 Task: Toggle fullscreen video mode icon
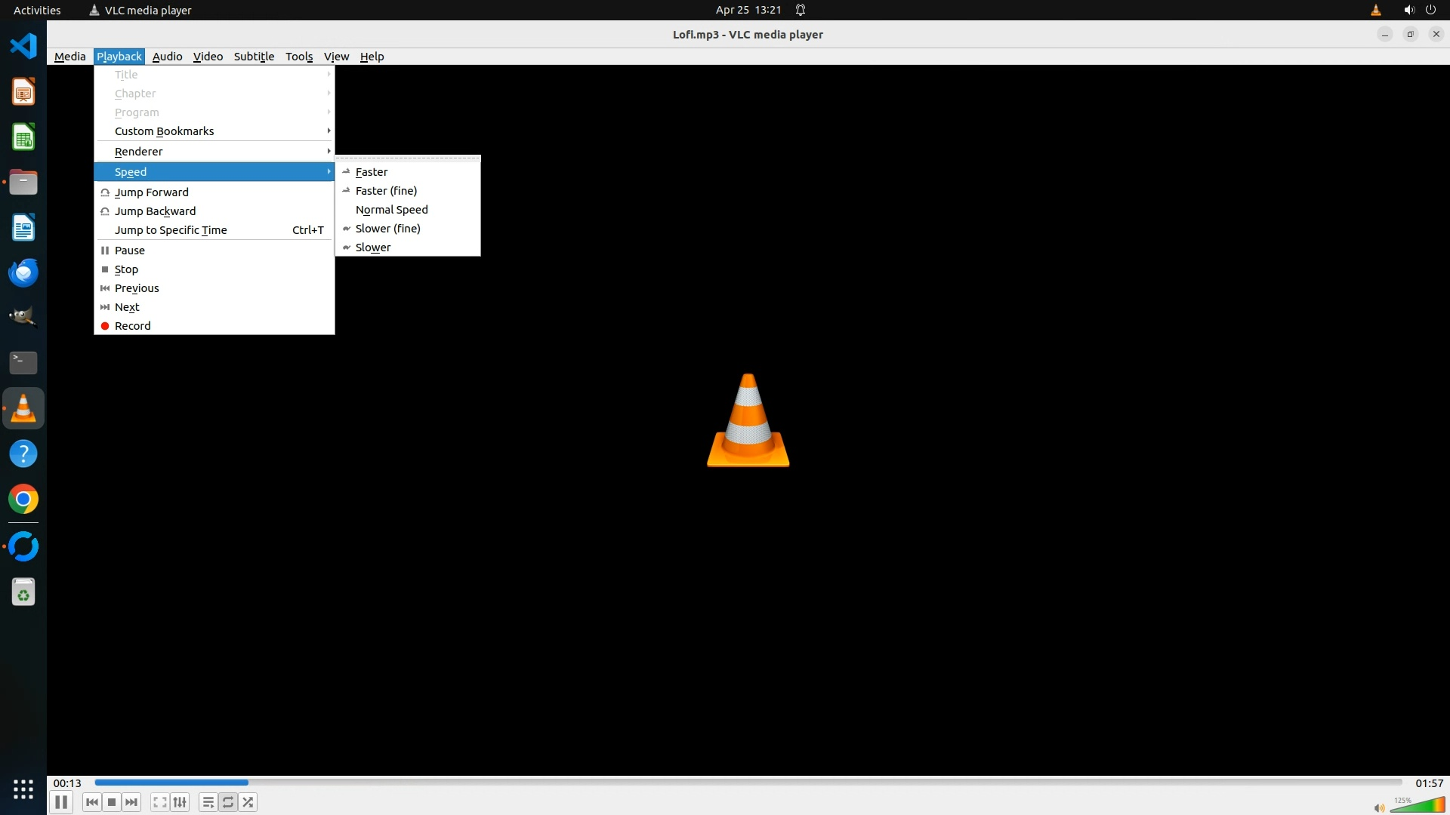159,802
